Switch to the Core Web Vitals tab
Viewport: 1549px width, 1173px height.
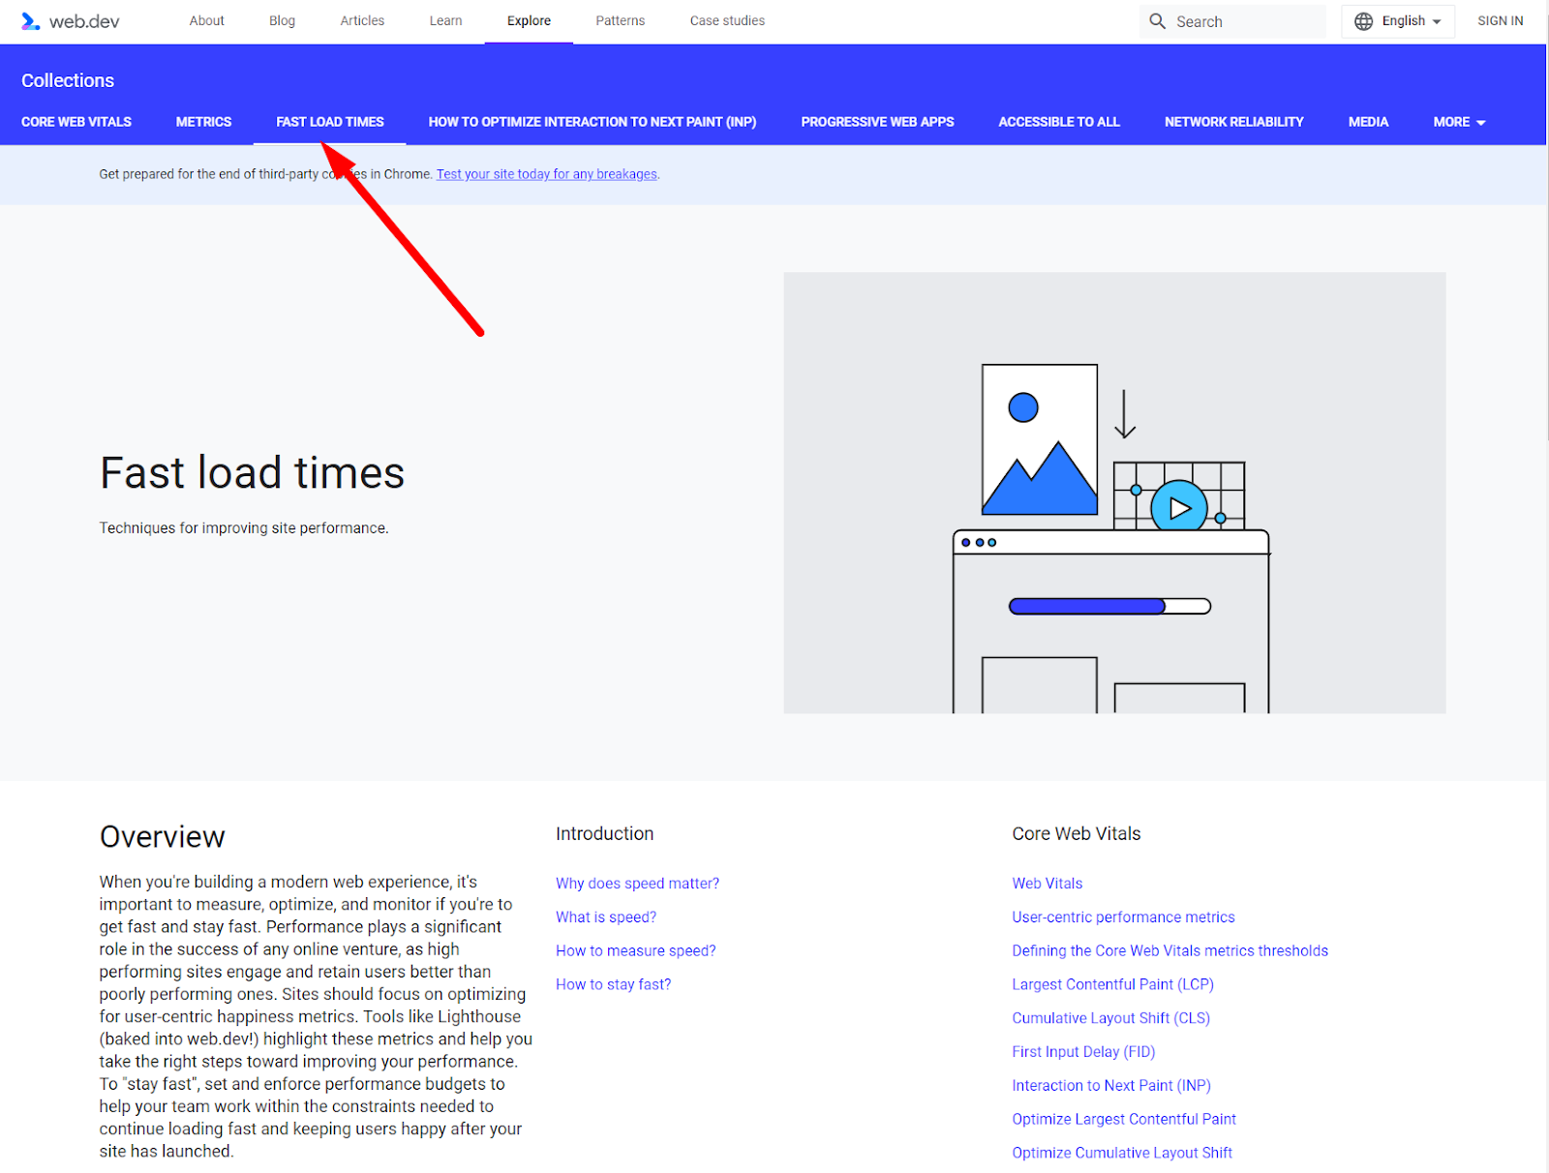coord(76,122)
